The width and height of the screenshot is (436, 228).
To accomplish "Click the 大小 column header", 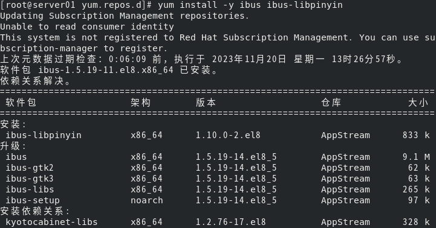I will pos(418,103).
